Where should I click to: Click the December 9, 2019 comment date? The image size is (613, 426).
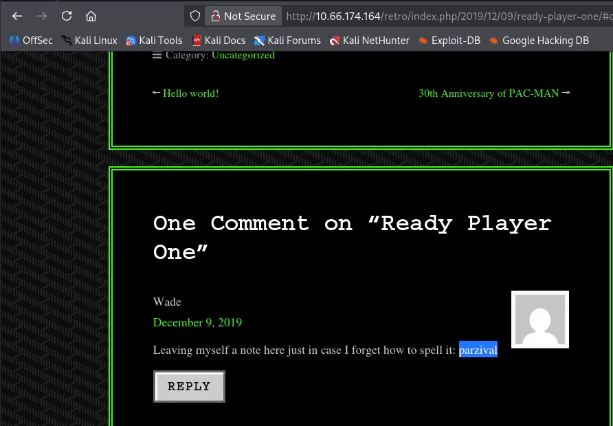pos(197,322)
